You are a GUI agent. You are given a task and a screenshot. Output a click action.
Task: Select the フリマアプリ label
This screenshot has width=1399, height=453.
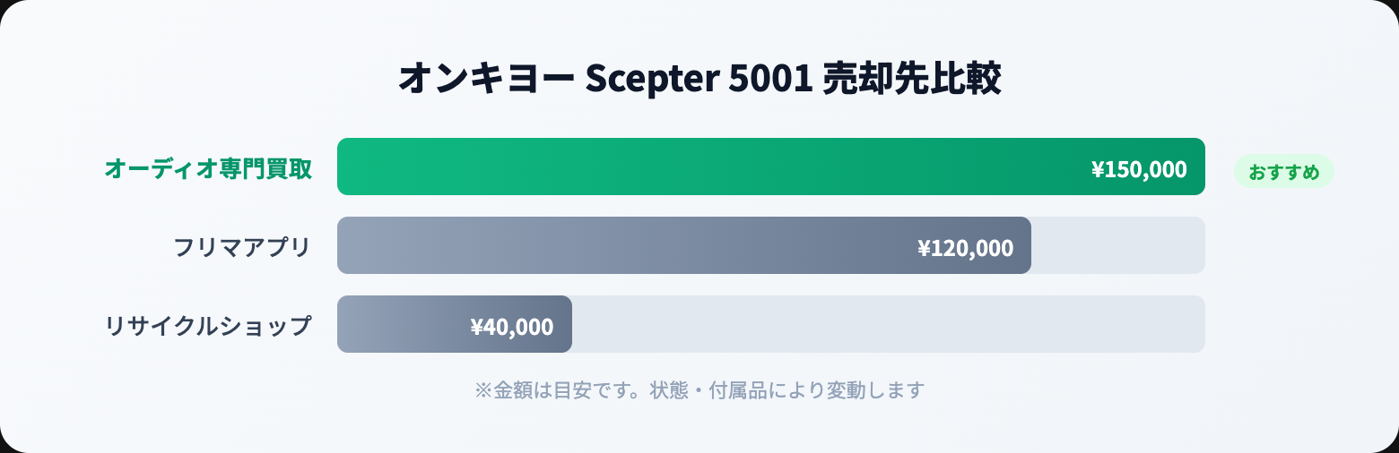tap(242, 247)
